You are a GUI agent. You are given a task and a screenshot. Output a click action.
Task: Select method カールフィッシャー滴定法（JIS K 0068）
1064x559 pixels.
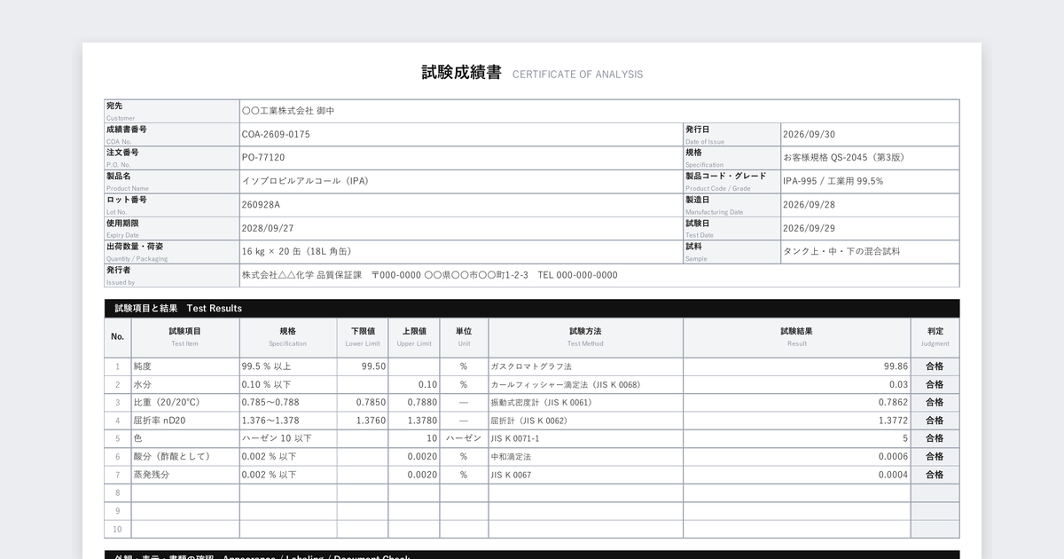pyautogui.click(x=585, y=385)
